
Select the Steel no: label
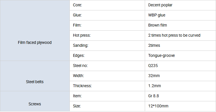tap(80, 66)
